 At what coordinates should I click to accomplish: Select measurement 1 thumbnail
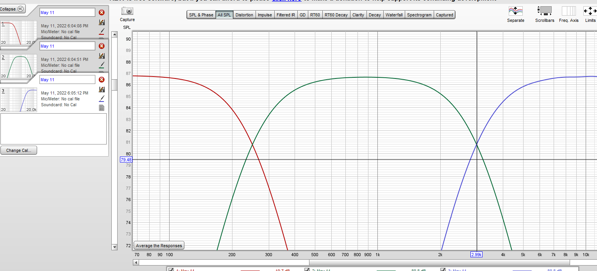[19, 33]
